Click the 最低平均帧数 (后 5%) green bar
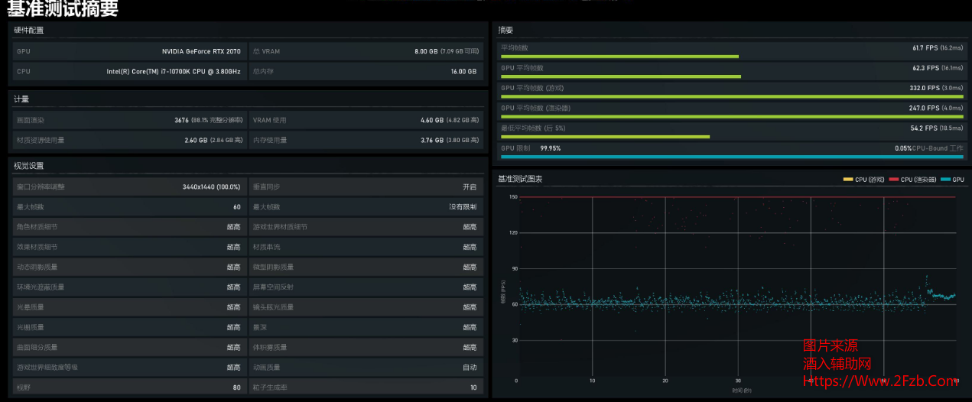Viewport: 972px width, 402px height. click(605, 136)
